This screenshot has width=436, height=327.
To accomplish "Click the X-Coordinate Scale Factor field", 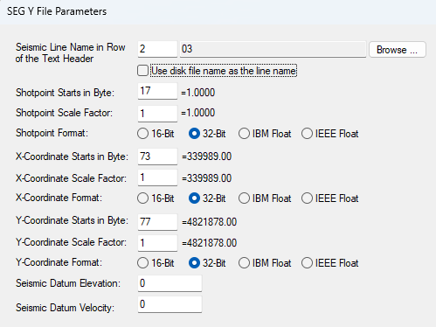I will click(157, 177).
